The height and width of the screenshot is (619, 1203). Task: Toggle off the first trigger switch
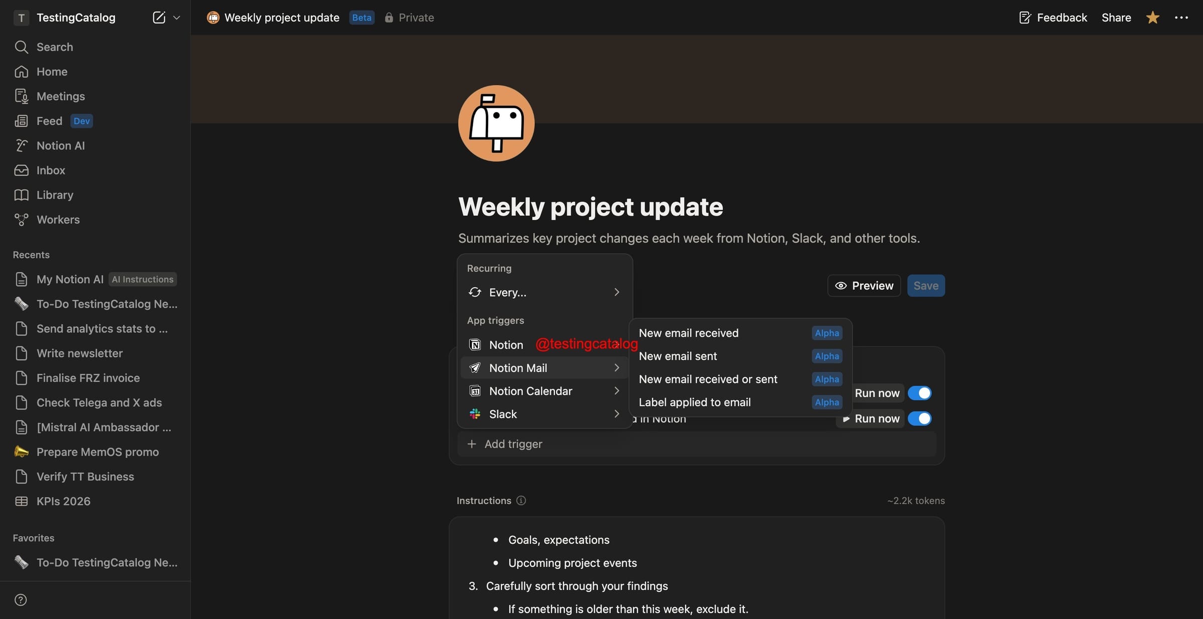tap(919, 393)
